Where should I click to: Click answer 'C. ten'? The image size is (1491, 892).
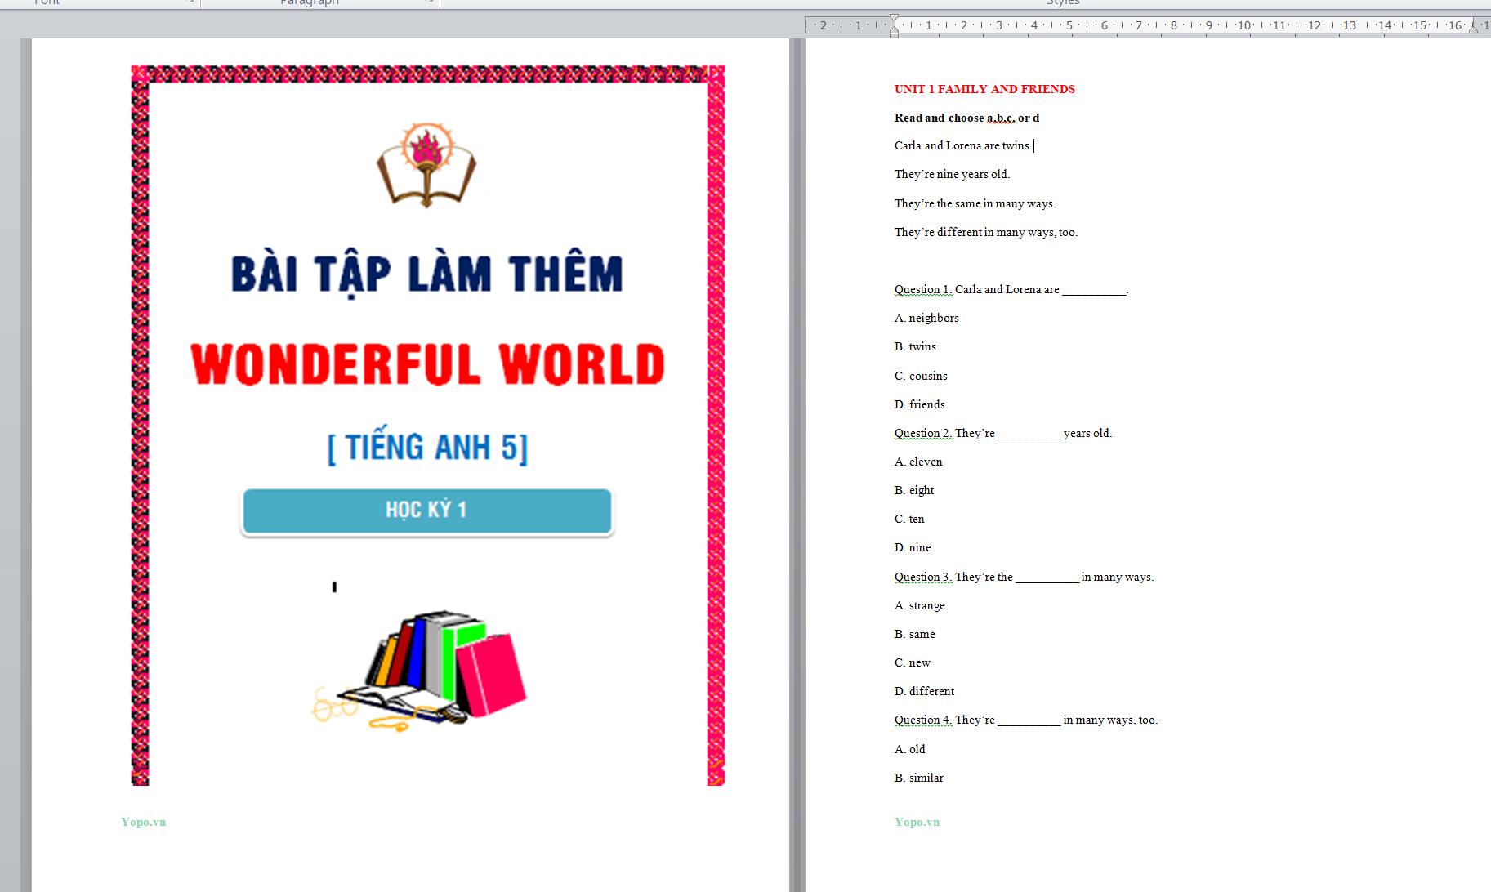coord(909,519)
